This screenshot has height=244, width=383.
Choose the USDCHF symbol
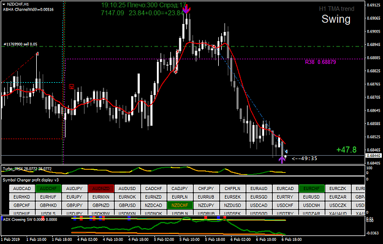[285, 205]
